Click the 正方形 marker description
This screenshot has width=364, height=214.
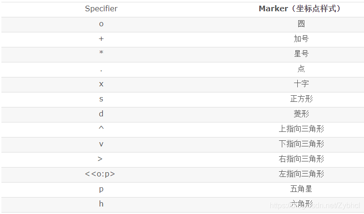click(302, 99)
